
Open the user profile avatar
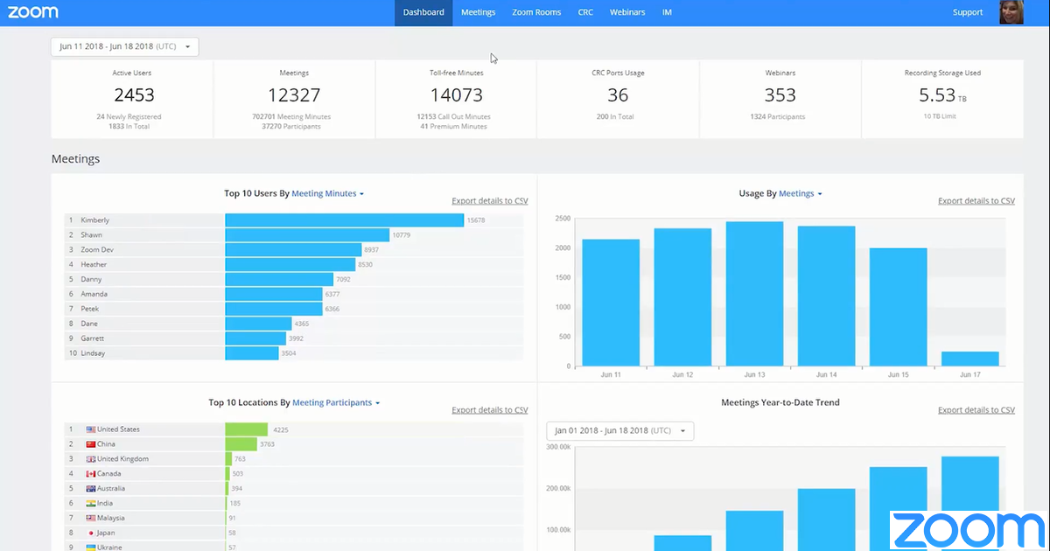[1011, 12]
